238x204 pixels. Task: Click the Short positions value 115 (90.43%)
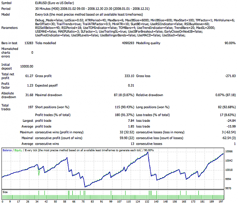[x=125, y=107]
